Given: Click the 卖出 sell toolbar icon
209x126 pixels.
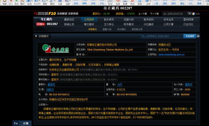Looking at the screenshot, I should pos(17,2).
